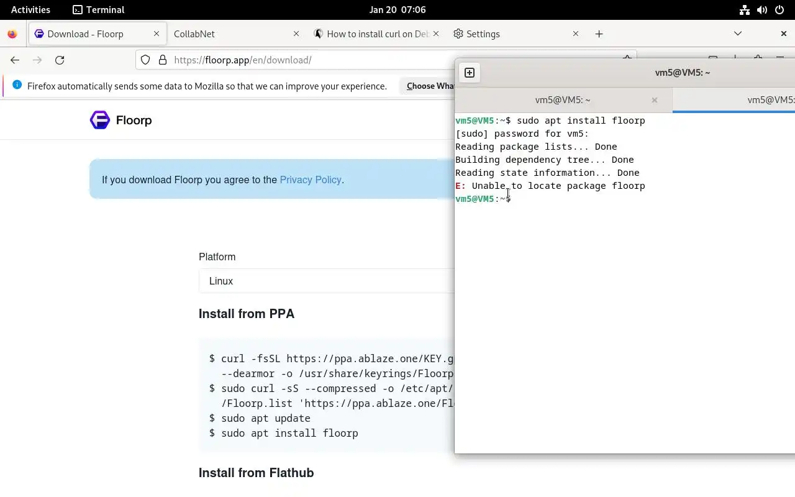Open the Privacy Policy link
Image resolution: width=795 pixels, height=497 pixels.
[x=311, y=180]
